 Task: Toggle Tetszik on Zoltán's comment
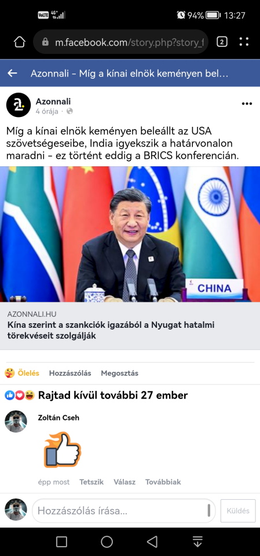point(91,482)
